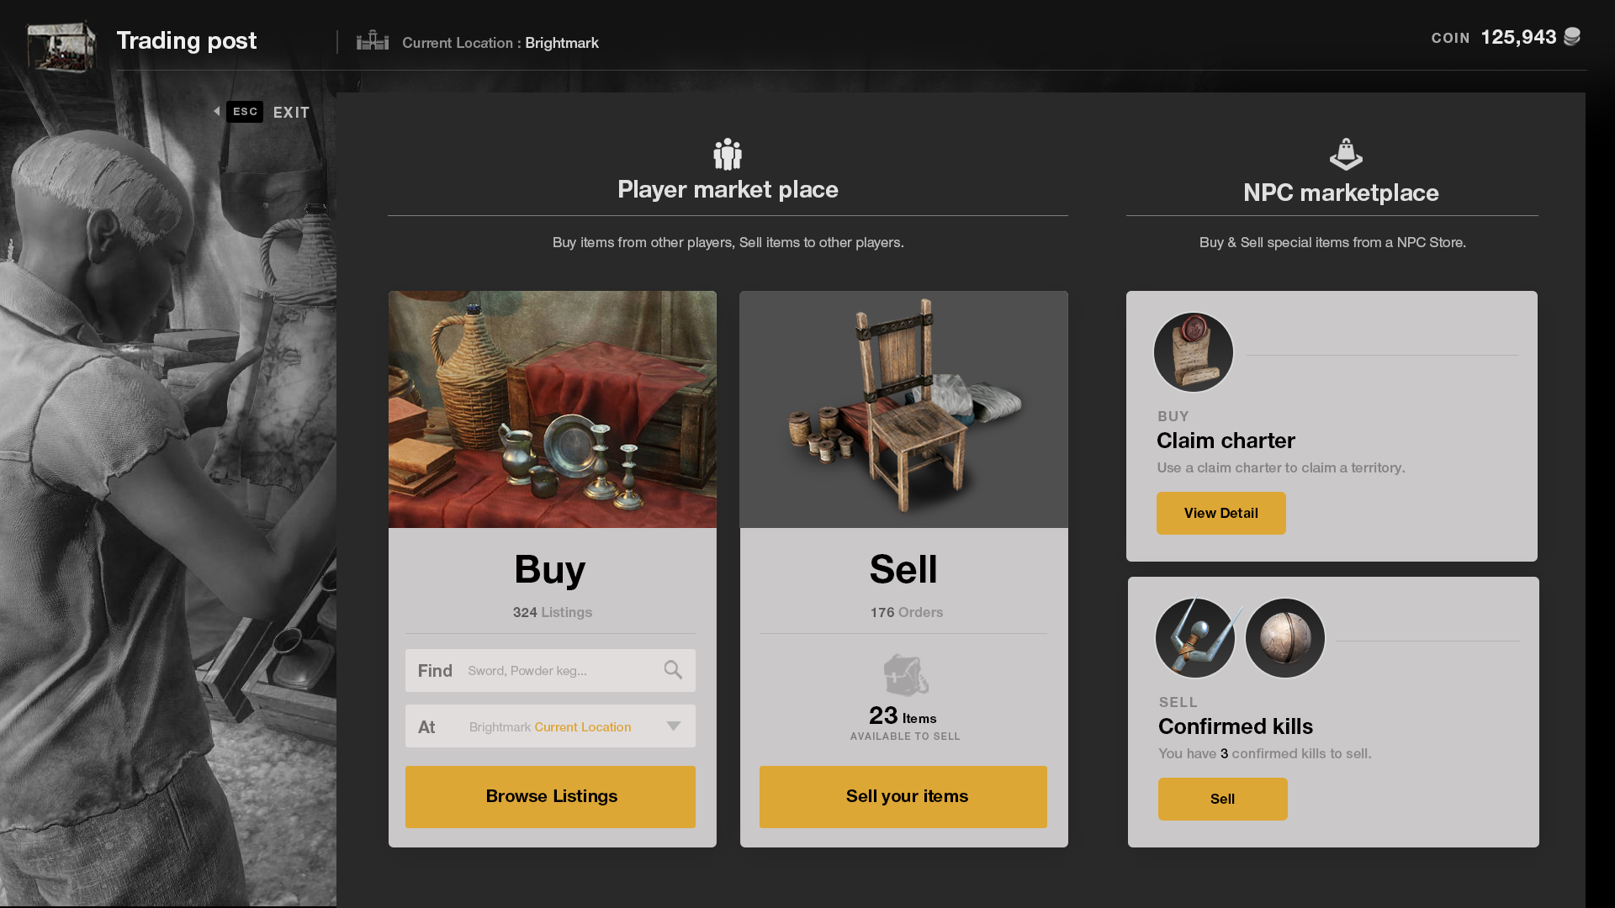The width and height of the screenshot is (1615, 908).
Task: Exit the trading post via ESC
Action: tap(245, 112)
